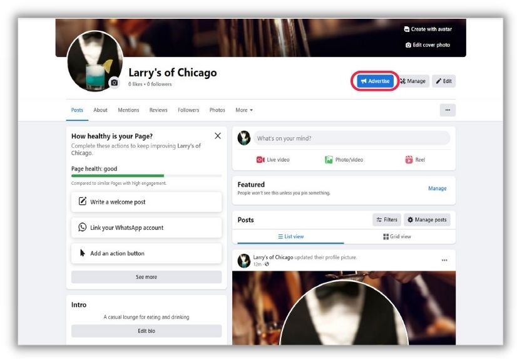This screenshot has width=517, height=359.
Task: Switch posts to Grid view
Action: click(397, 237)
